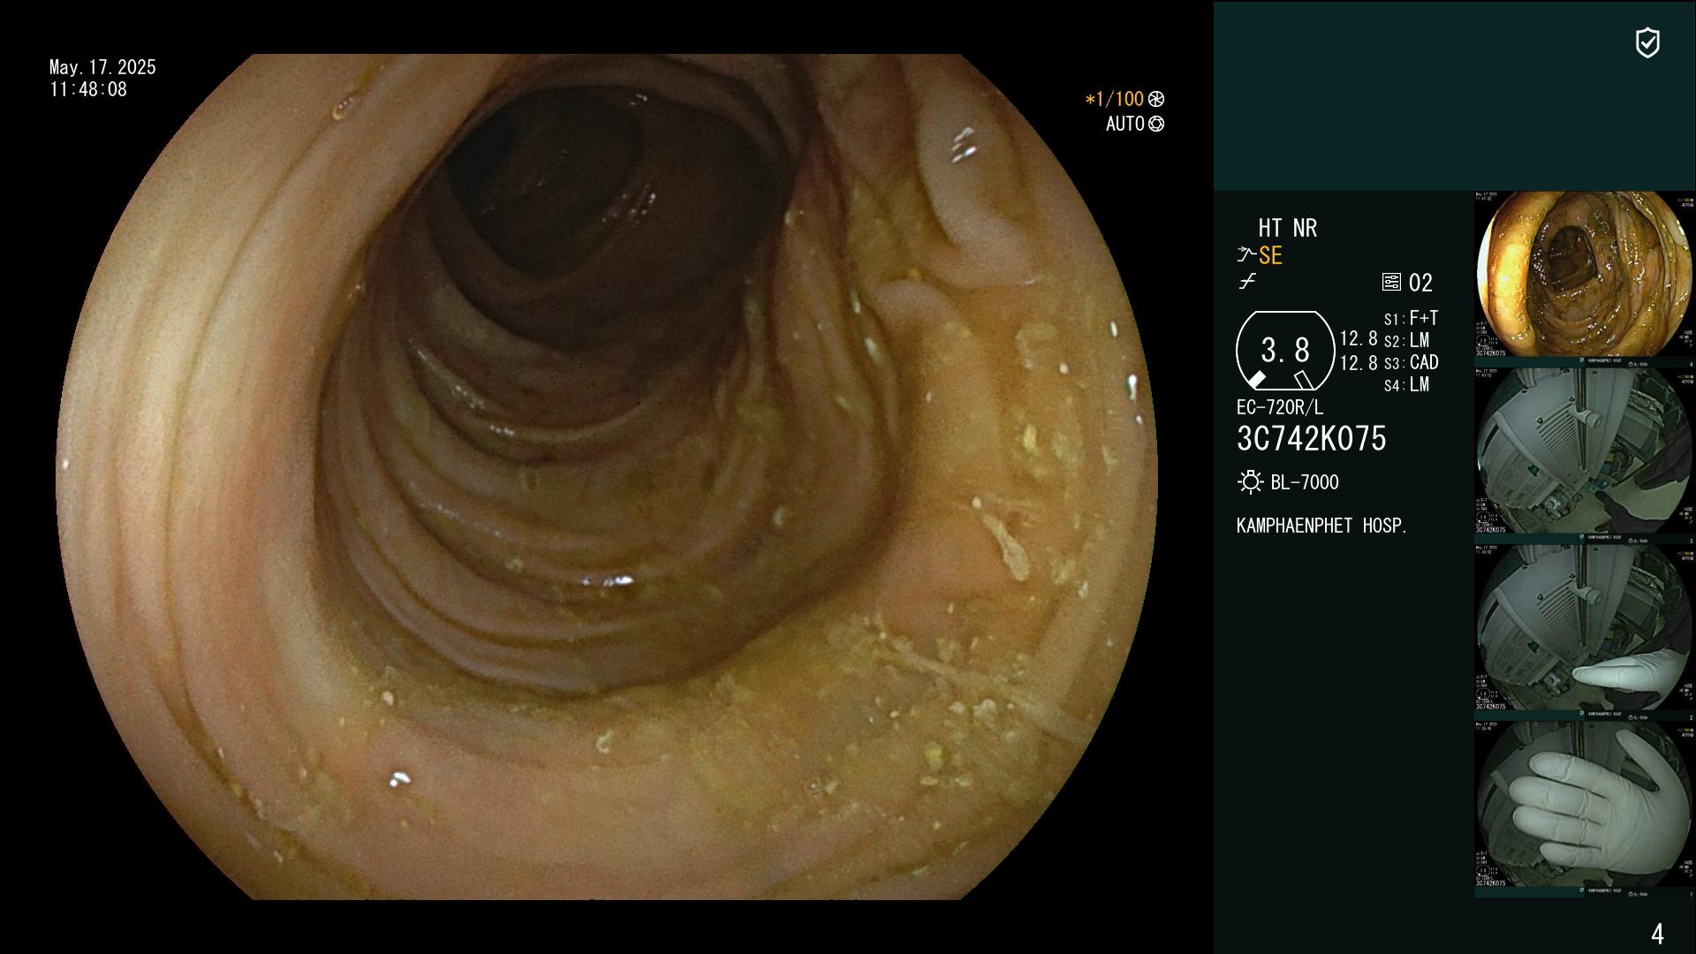
Task: Click the BL-7000 light source icon
Action: point(1250,482)
